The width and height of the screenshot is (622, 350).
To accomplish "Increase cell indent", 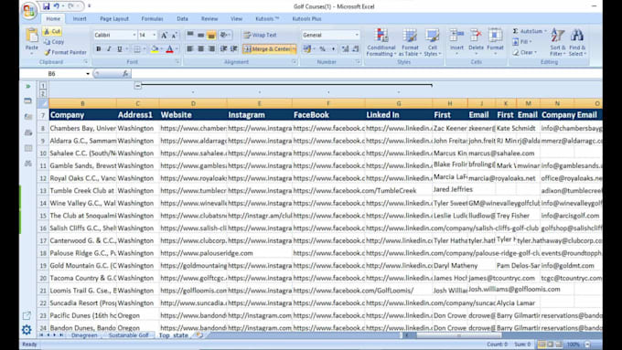I will coord(234,48).
